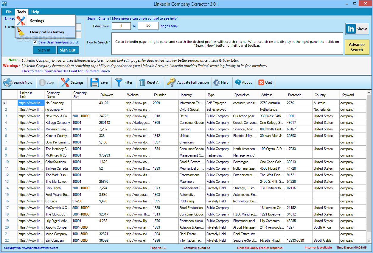Select the Kellogg Company cell

coord(58,123)
